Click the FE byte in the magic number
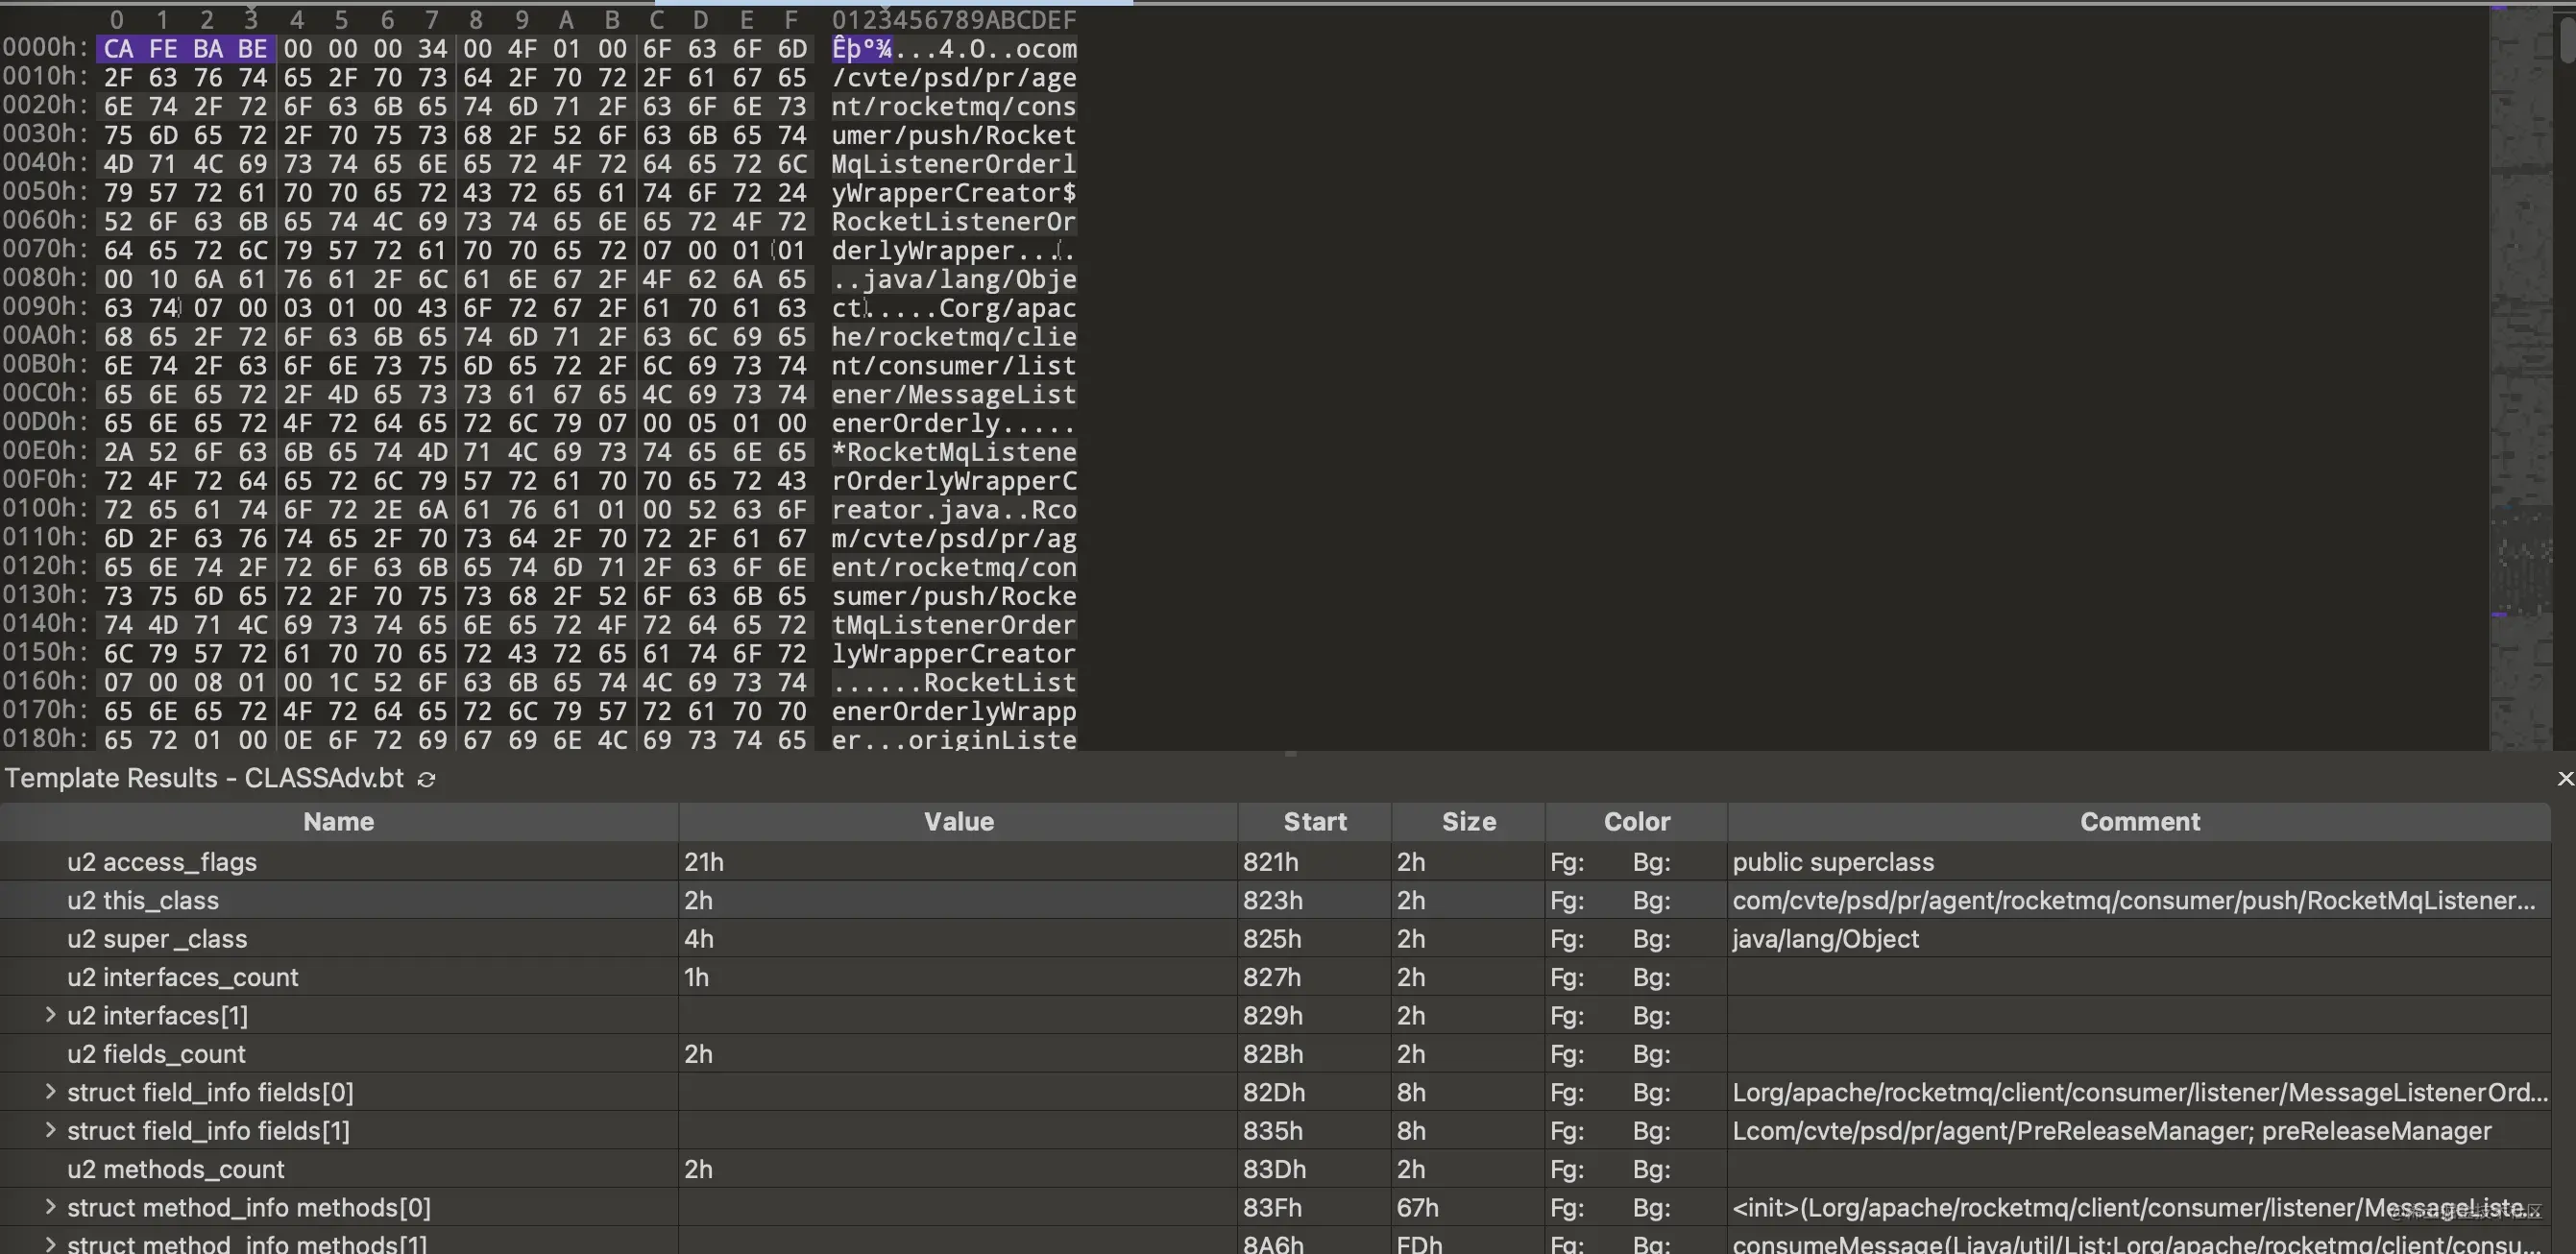Viewport: 2576px width, 1254px height. [162, 49]
